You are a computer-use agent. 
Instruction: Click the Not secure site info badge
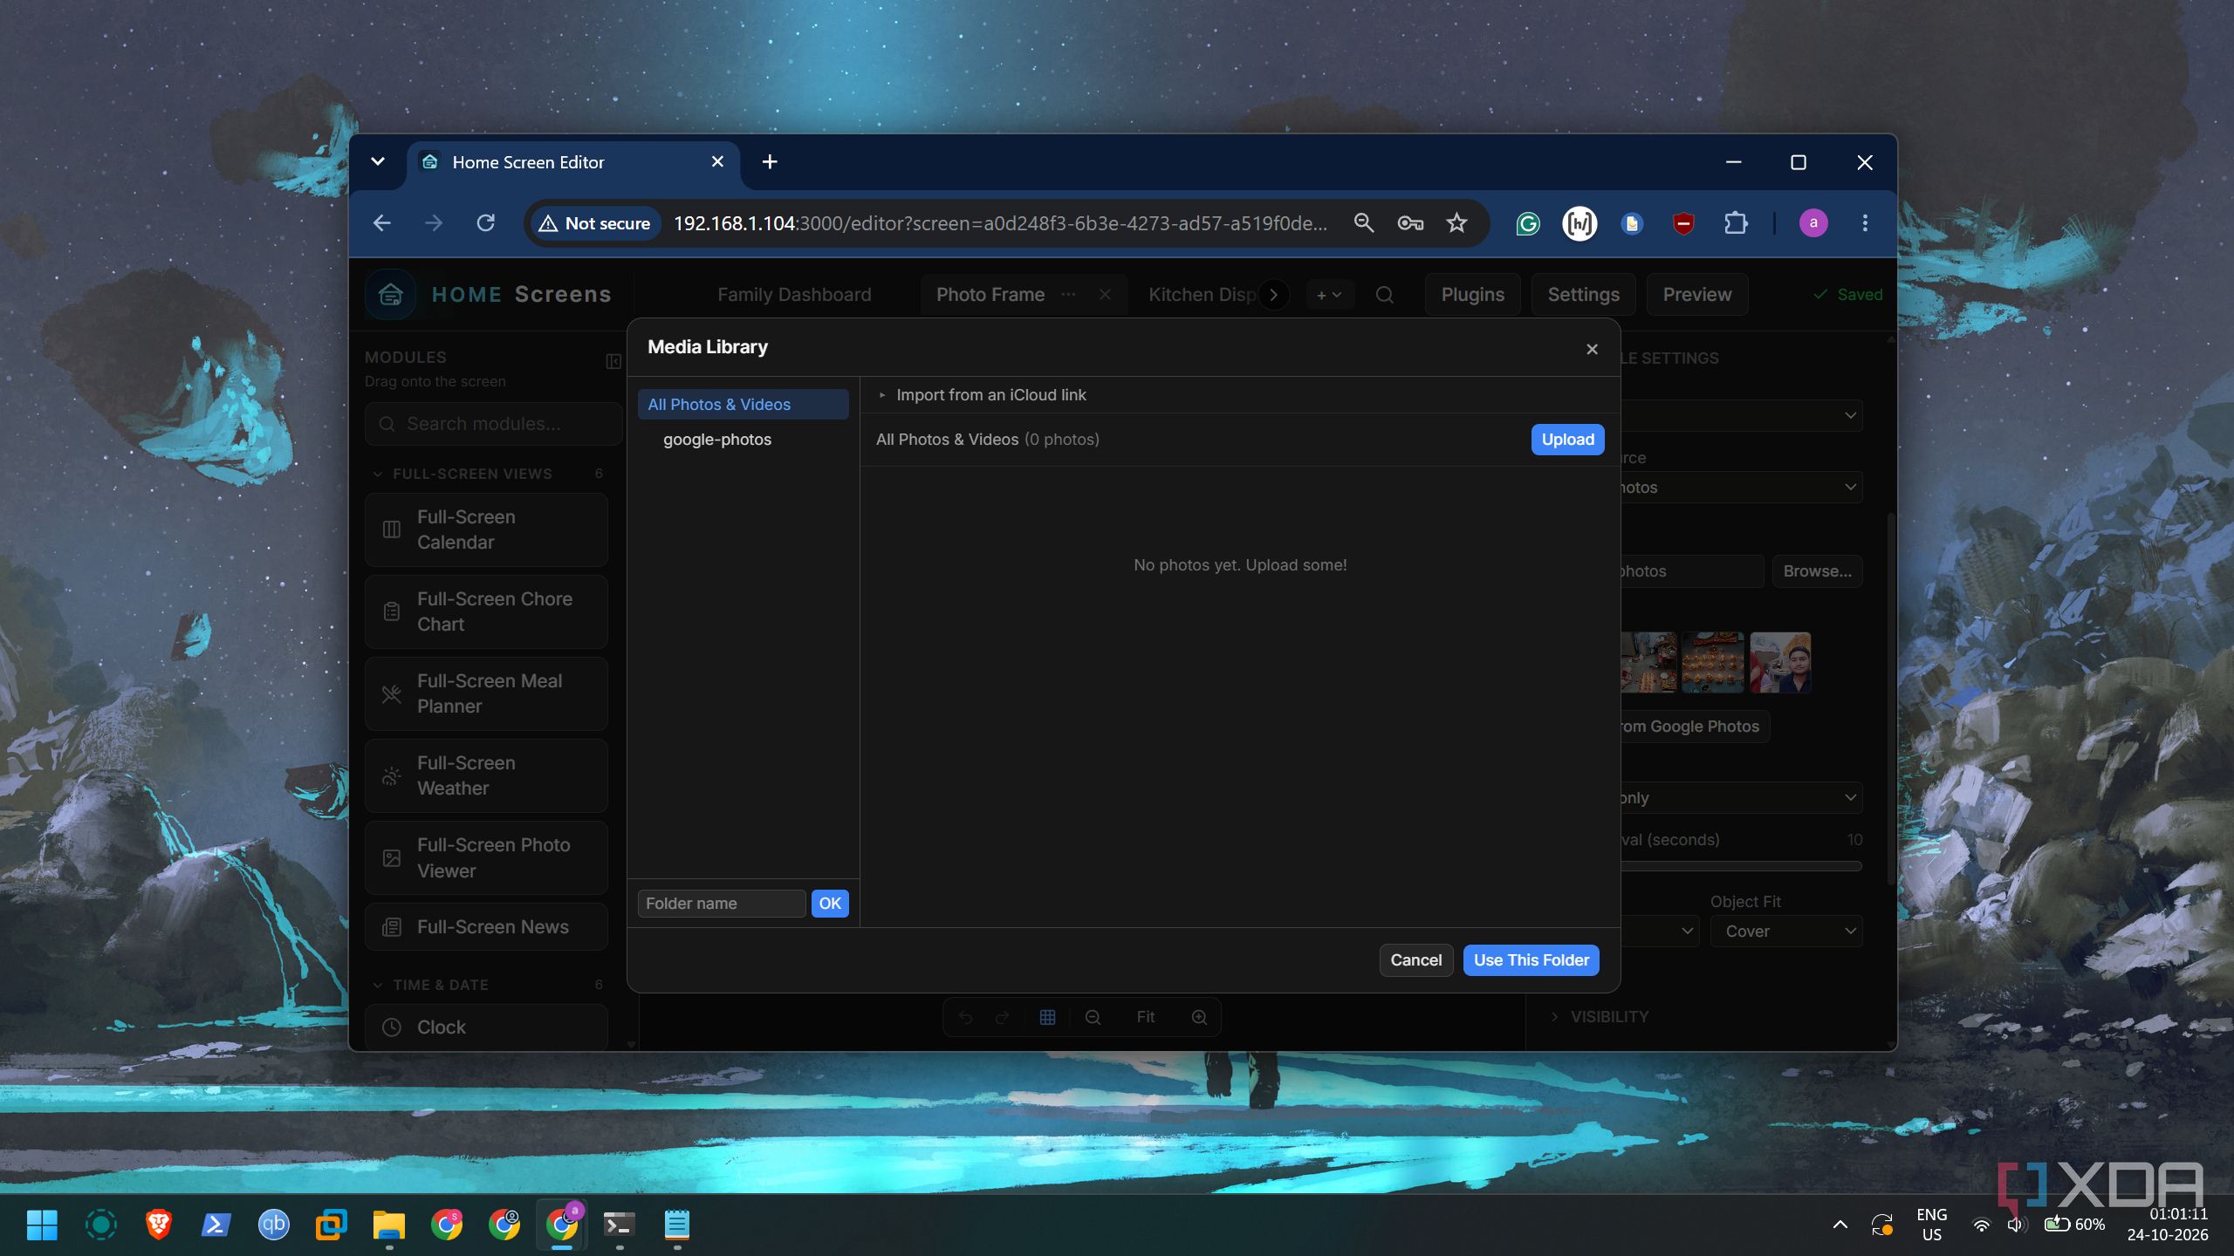(594, 223)
